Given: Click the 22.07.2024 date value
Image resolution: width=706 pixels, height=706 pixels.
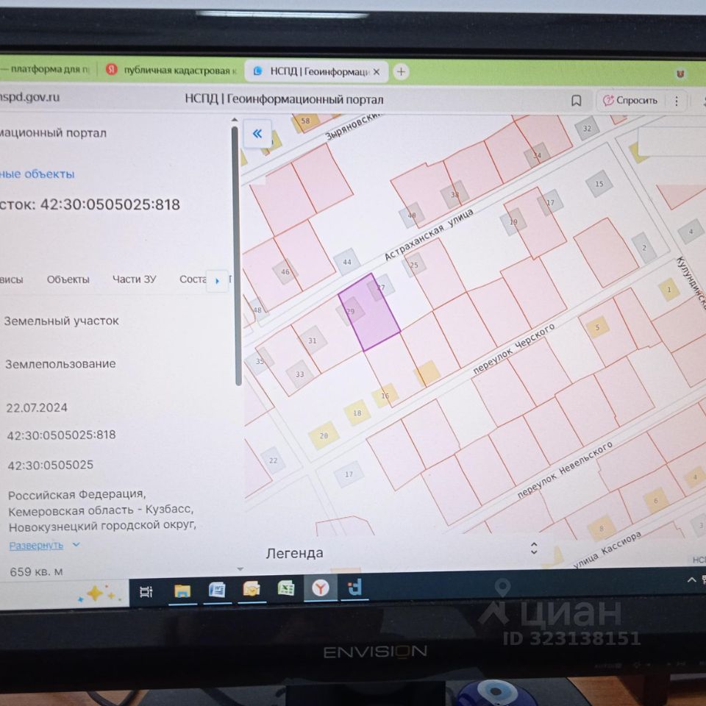Looking at the screenshot, I should point(37,407).
